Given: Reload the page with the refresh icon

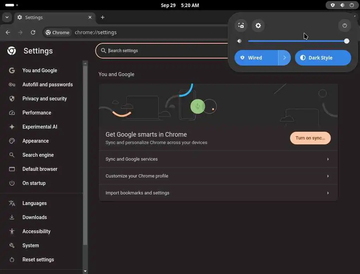Looking at the screenshot, I should click(33, 32).
